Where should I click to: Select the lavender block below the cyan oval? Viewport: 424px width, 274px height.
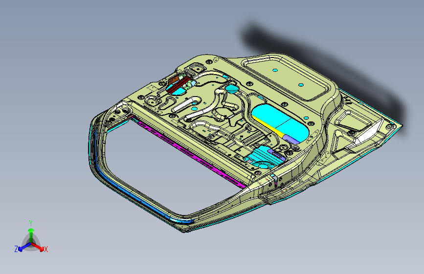[292, 139]
